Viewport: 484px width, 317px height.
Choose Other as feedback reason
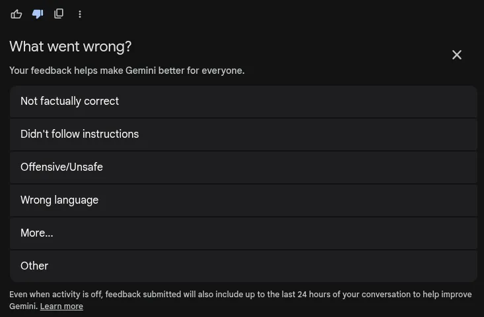click(x=243, y=266)
